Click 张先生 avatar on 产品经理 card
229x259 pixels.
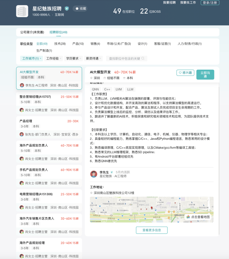point(22,134)
